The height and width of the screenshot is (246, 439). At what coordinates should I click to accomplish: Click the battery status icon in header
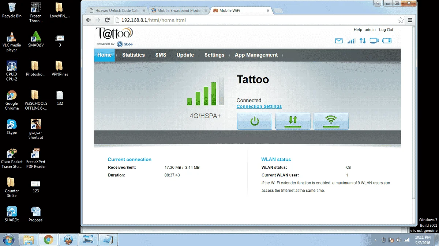[x=387, y=41]
